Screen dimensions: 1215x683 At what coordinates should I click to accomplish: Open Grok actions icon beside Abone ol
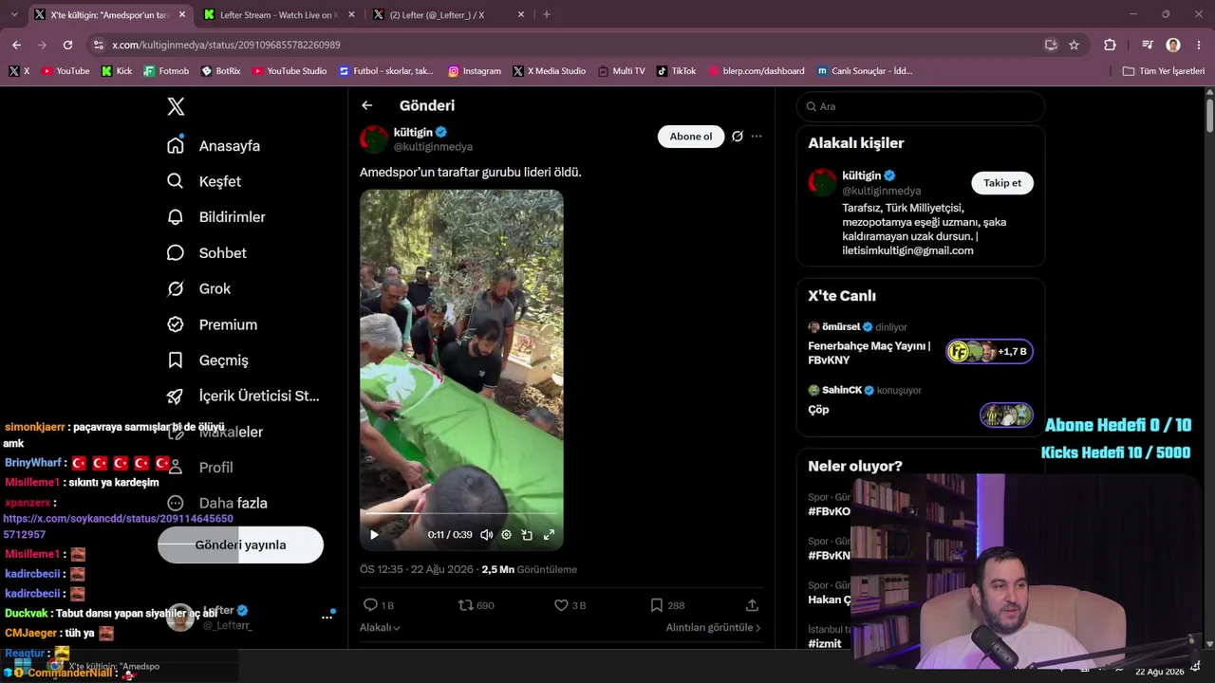738,137
